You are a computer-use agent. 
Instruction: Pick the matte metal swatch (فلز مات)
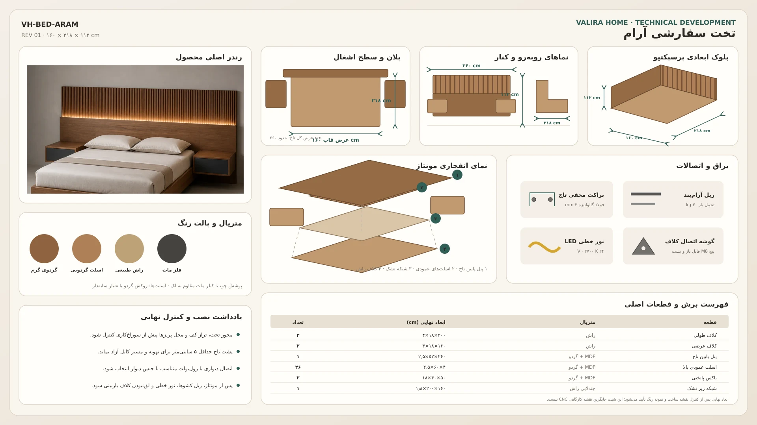click(172, 249)
